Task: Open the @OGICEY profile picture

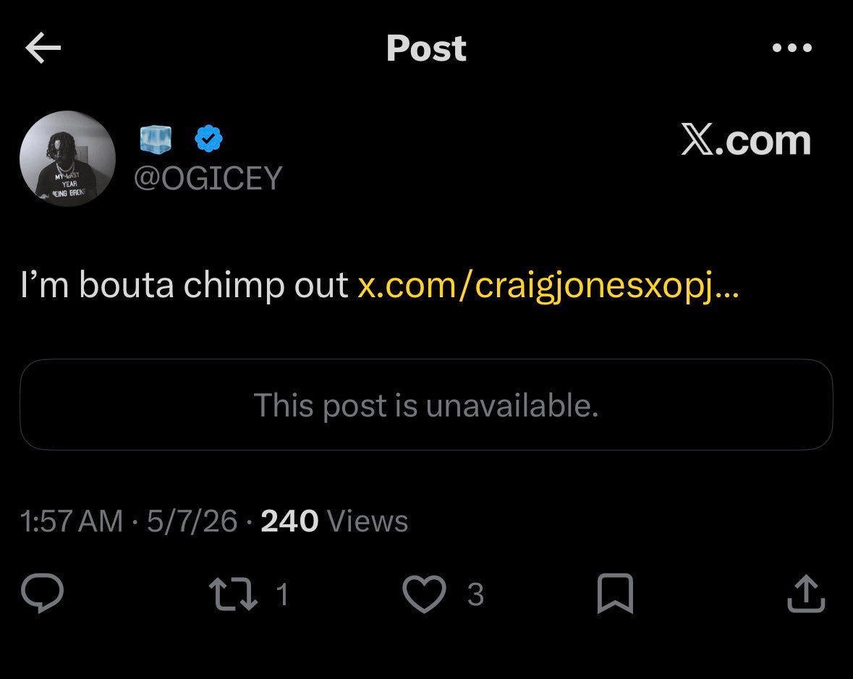Action: pos(67,159)
